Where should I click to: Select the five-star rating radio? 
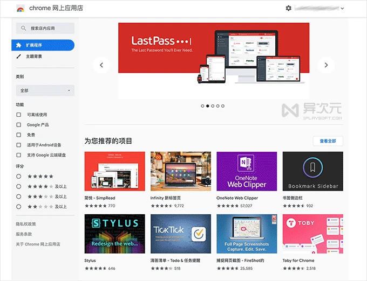(x=19, y=176)
